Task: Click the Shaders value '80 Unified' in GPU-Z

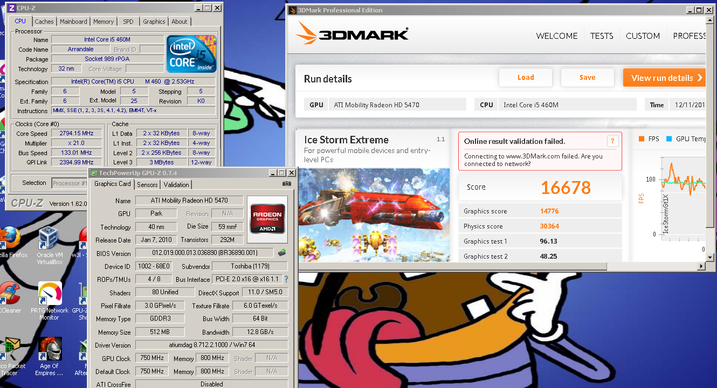Action: coord(164,292)
